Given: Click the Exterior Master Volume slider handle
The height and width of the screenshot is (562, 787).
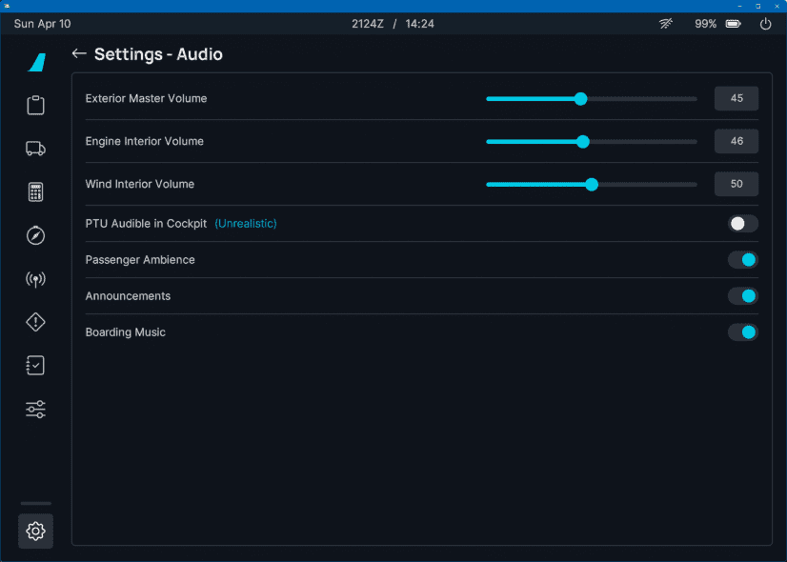Looking at the screenshot, I should pos(580,98).
